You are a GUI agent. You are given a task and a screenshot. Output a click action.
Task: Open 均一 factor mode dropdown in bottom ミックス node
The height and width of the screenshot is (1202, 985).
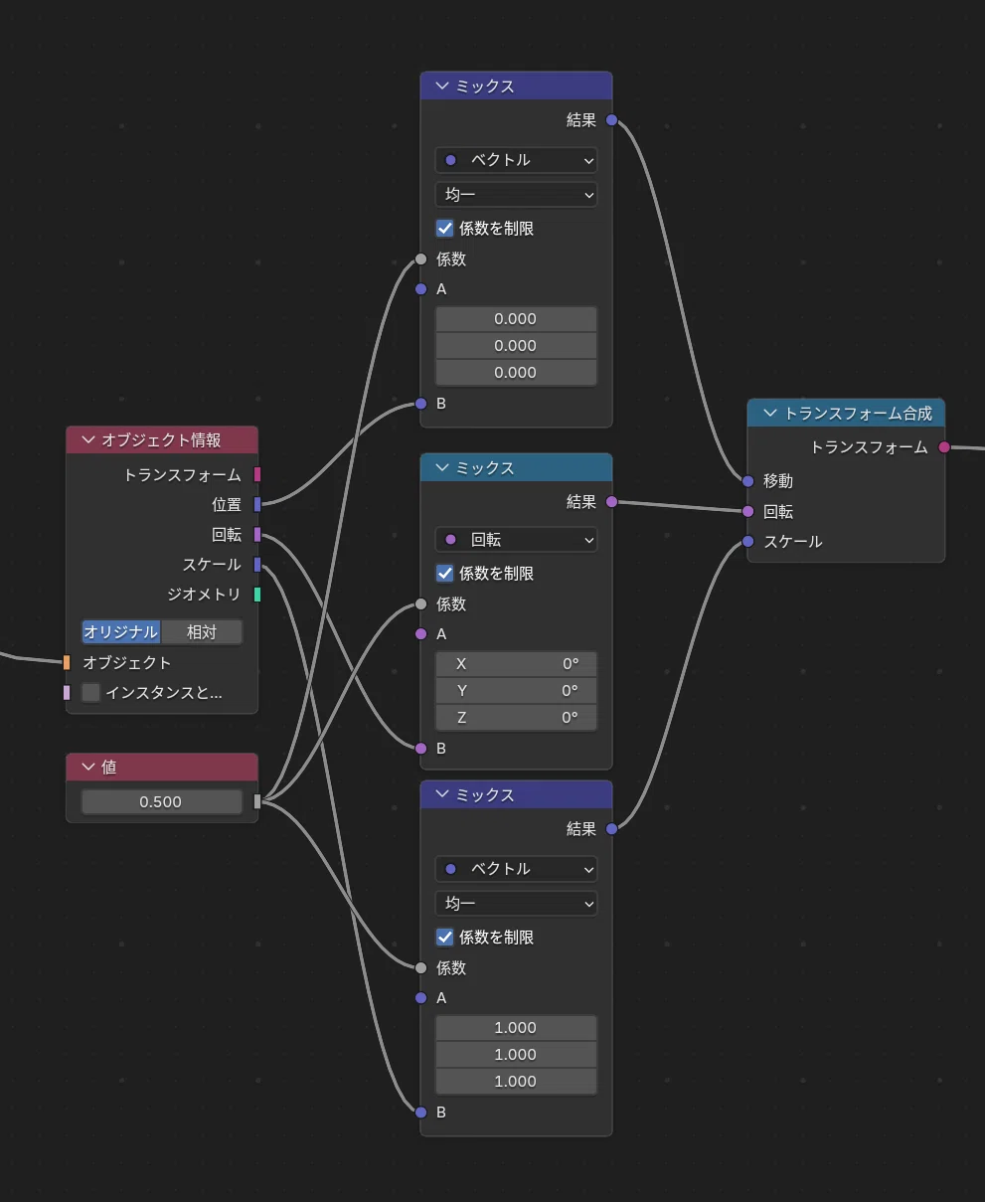tap(516, 904)
